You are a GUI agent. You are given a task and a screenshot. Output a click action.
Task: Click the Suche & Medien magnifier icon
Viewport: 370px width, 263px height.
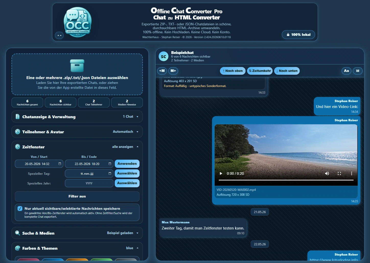[x=18, y=233]
